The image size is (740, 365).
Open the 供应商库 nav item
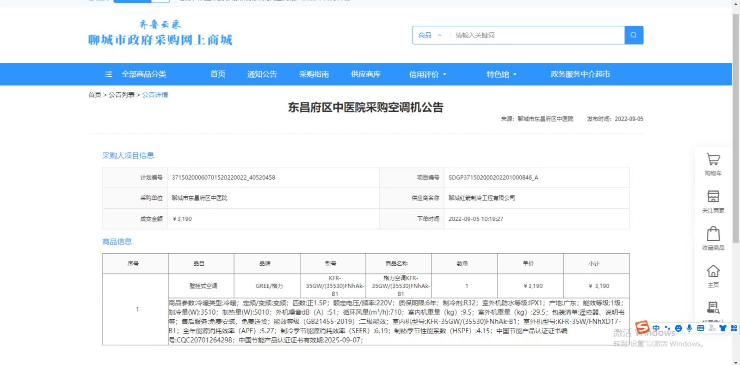click(365, 74)
